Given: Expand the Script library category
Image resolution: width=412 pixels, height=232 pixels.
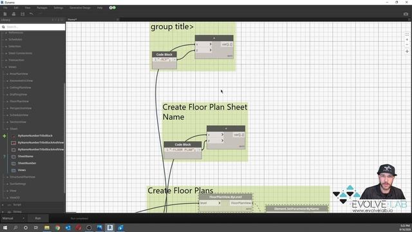Looking at the screenshot, I should (x=17, y=205).
